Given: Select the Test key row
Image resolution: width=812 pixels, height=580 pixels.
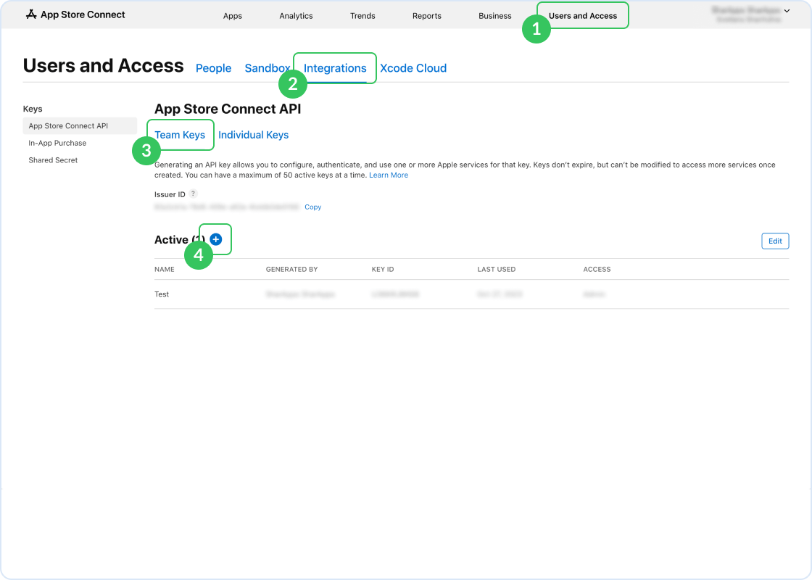Looking at the screenshot, I should (x=161, y=294).
